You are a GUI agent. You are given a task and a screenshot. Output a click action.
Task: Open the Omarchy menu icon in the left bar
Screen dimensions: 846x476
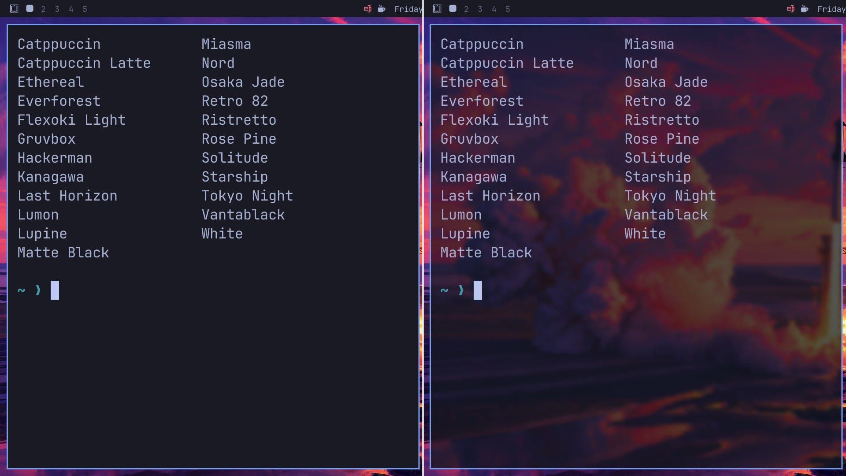pyautogui.click(x=14, y=9)
